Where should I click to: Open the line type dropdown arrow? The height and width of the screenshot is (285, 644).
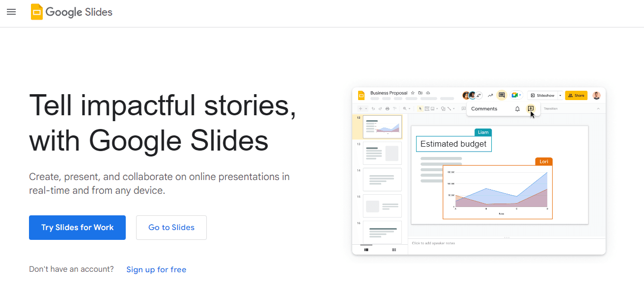coord(454,108)
